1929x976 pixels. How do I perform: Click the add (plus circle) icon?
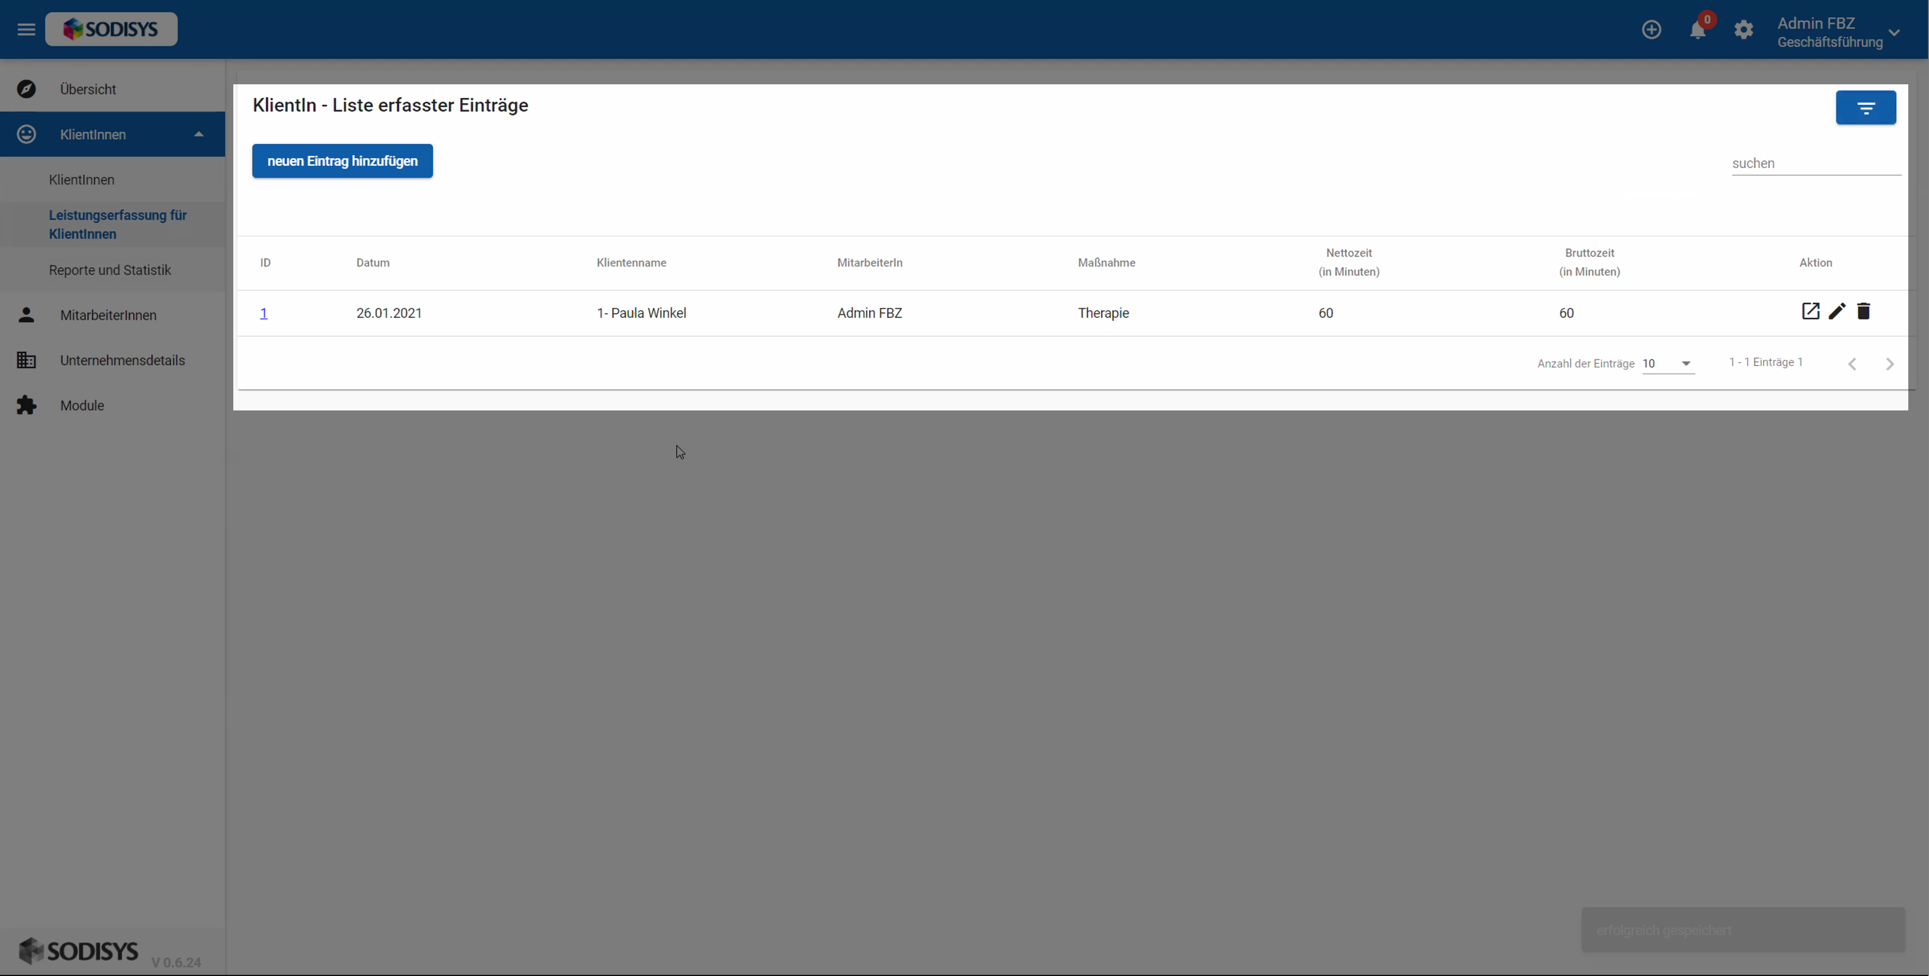tap(1651, 29)
